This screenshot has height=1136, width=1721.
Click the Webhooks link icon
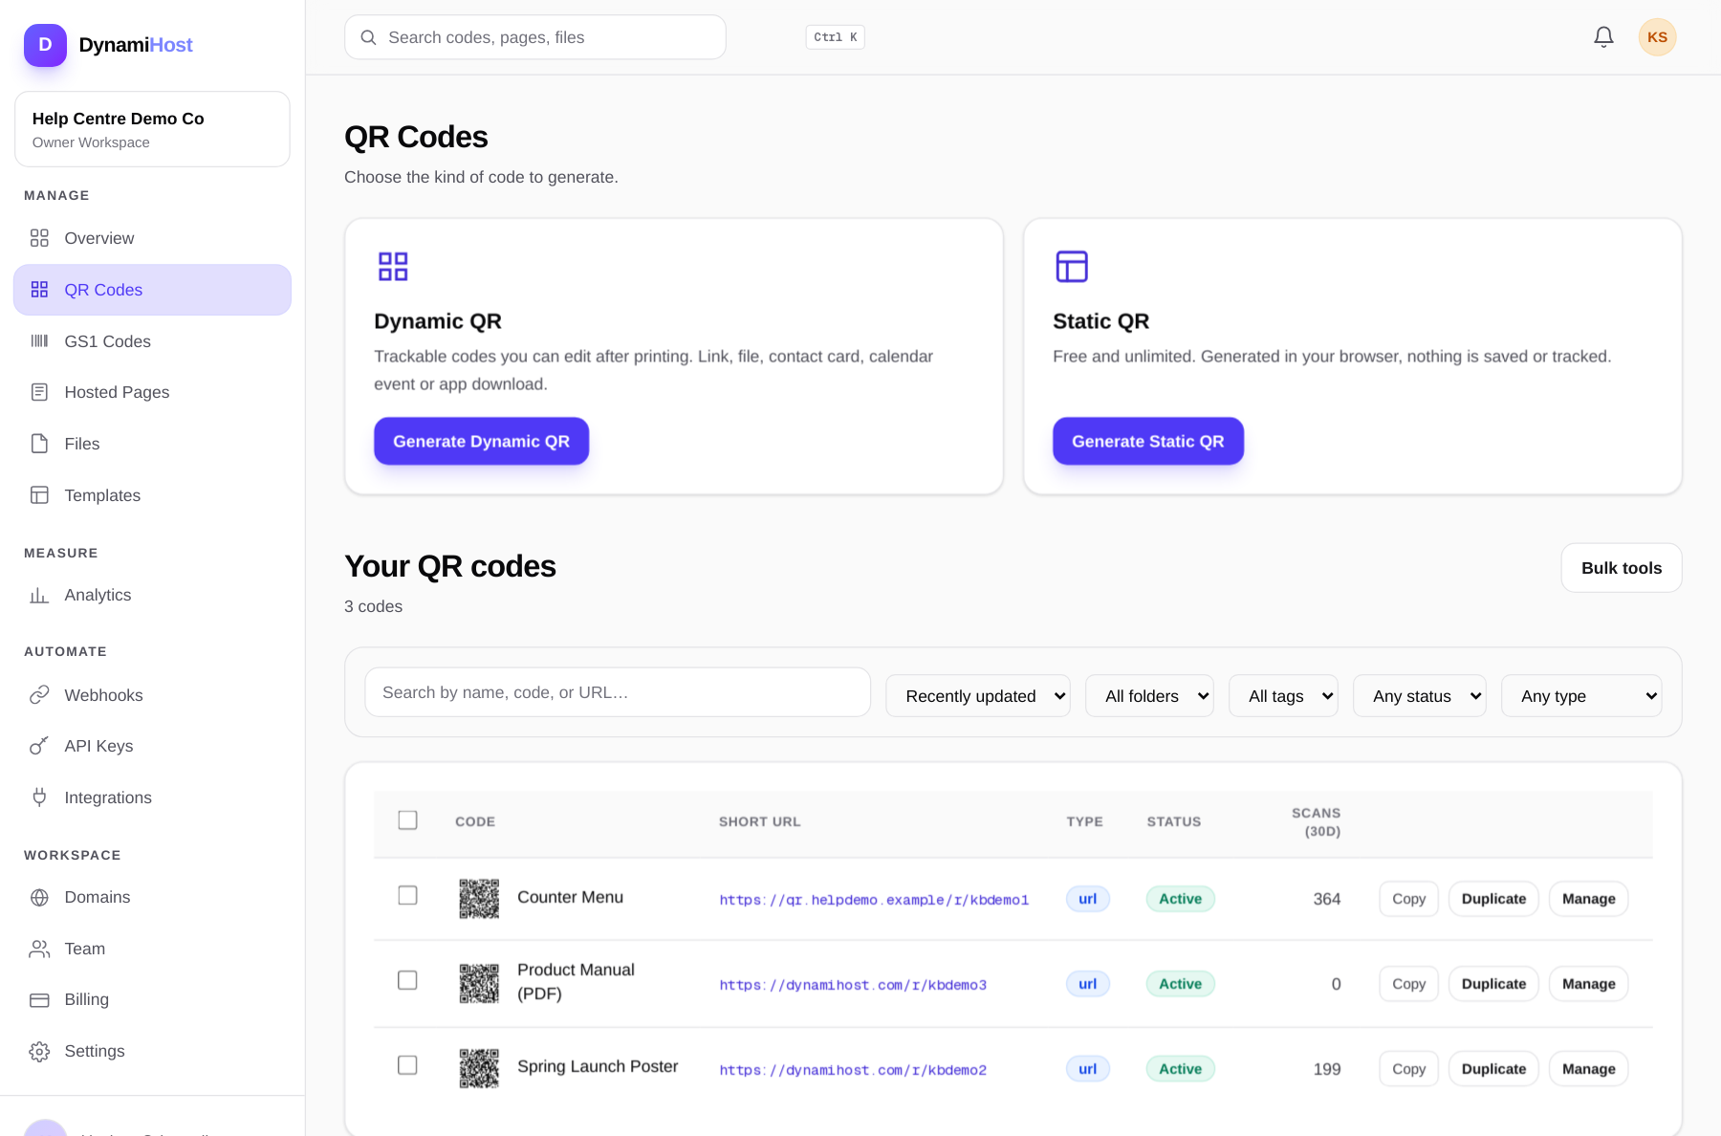(39, 695)
